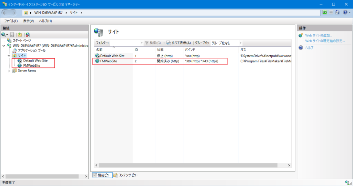Screen dimensions: 353x186
Task: Click the help question mark icon at top right
Action: pyautogui.click(x=345, y=13)
